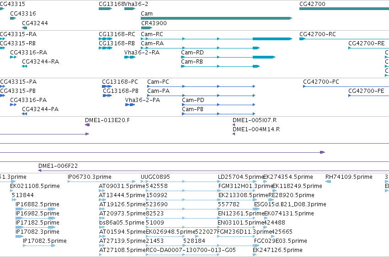This screenshot has height=257, width=389.
Task: Select RE28920.5prime EST label
Action: point(291,195)
